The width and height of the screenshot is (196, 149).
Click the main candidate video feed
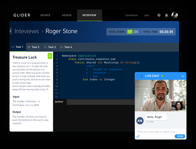(161, 95)
